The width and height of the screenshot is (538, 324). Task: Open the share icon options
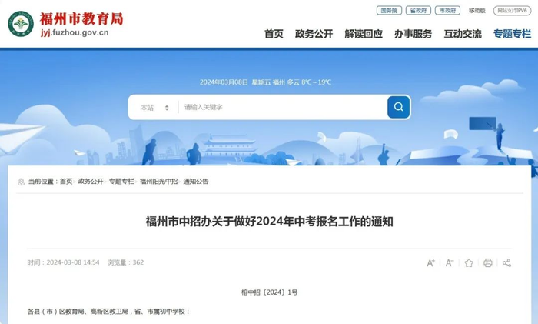coord(506,263)
